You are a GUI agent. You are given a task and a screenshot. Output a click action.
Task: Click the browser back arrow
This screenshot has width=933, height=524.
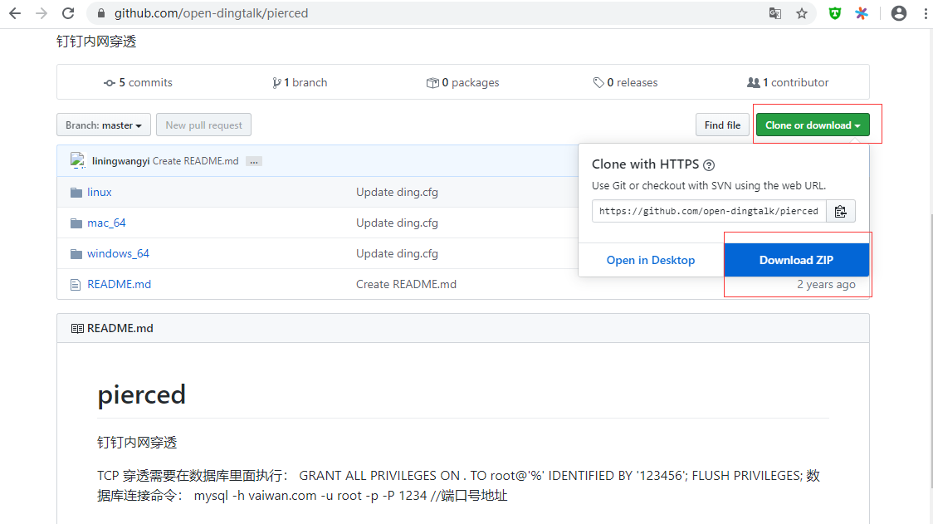click(x=15, y=13)
